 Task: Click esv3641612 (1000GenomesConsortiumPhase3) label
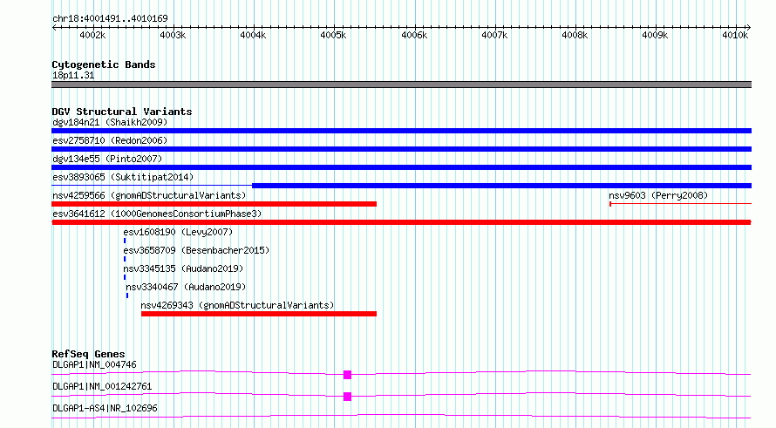(x=157, y=214)
